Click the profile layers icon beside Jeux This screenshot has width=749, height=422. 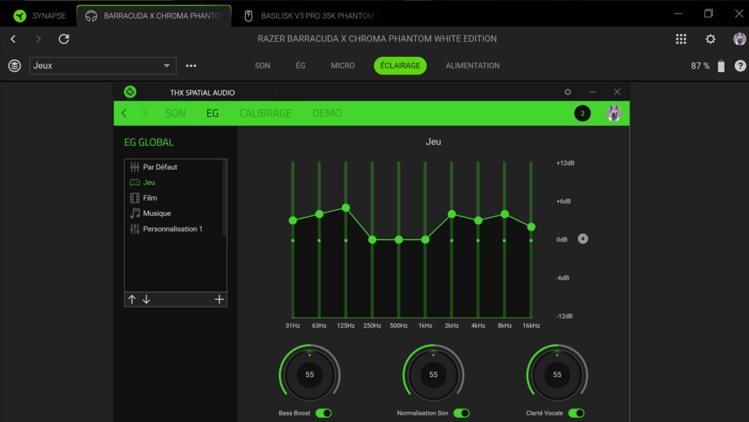[14, 66]
